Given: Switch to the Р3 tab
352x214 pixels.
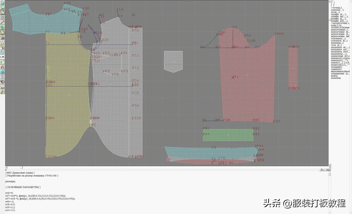Looking at the screenshot, I should (x=321, y=170).
